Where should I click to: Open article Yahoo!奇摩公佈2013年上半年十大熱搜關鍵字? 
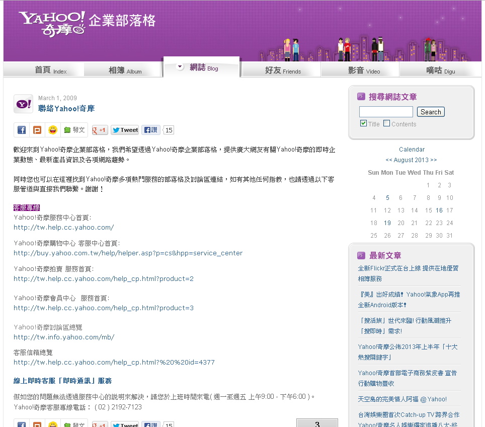click(x=408, y=352)
